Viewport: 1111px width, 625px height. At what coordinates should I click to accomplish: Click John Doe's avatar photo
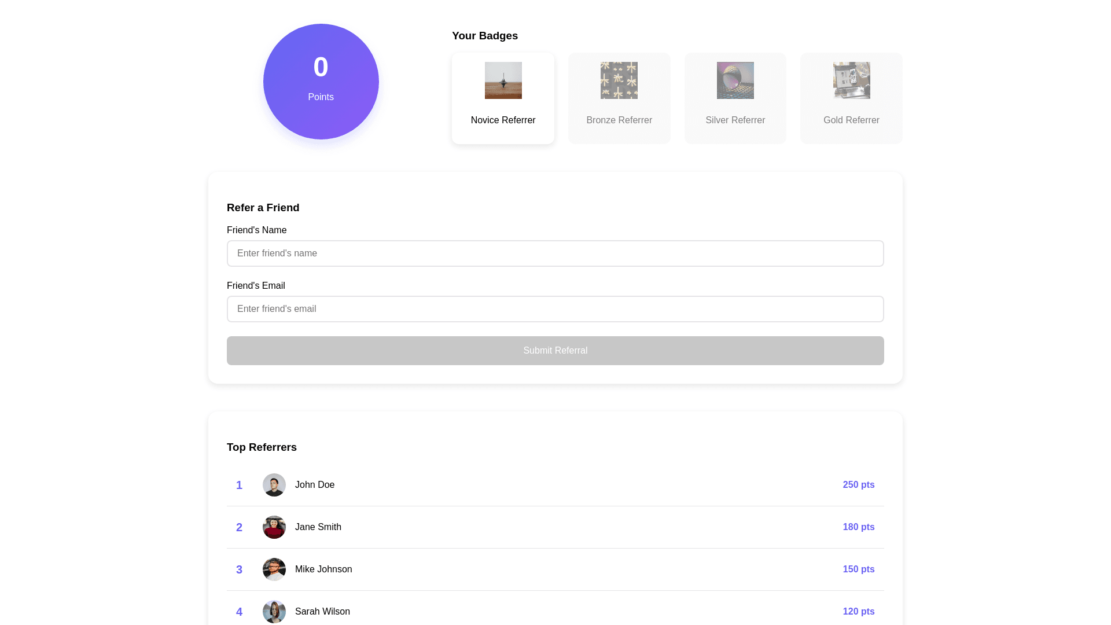(x=274, y=485)
